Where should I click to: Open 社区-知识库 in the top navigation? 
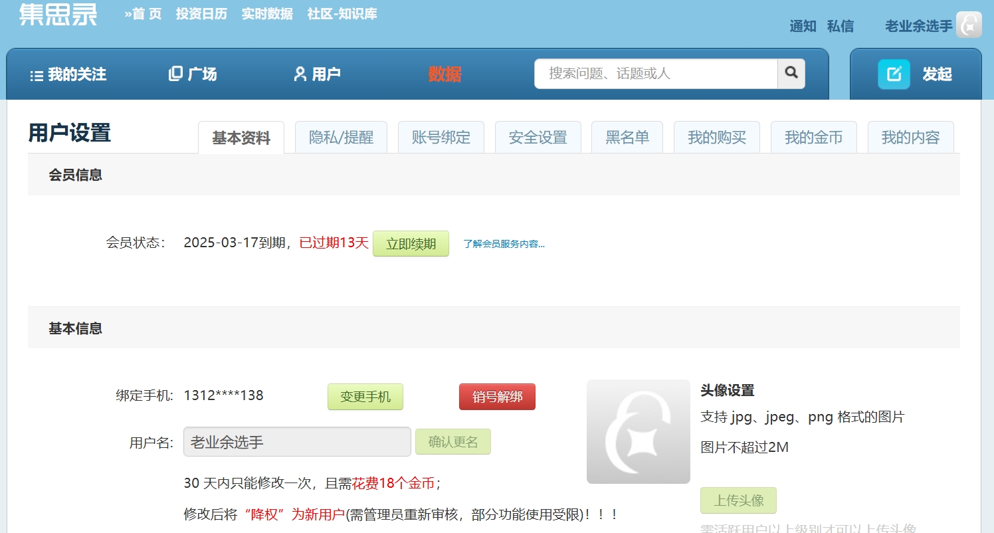tap(342, 14)
